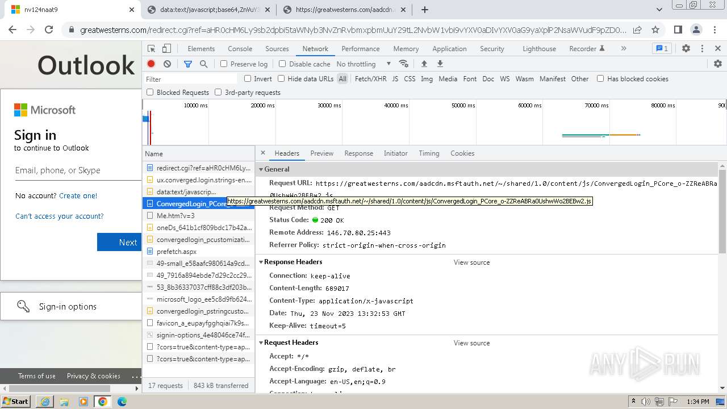Stop recording network log
This screenshot has height=409, width=727.
click(x=151, y=64)
